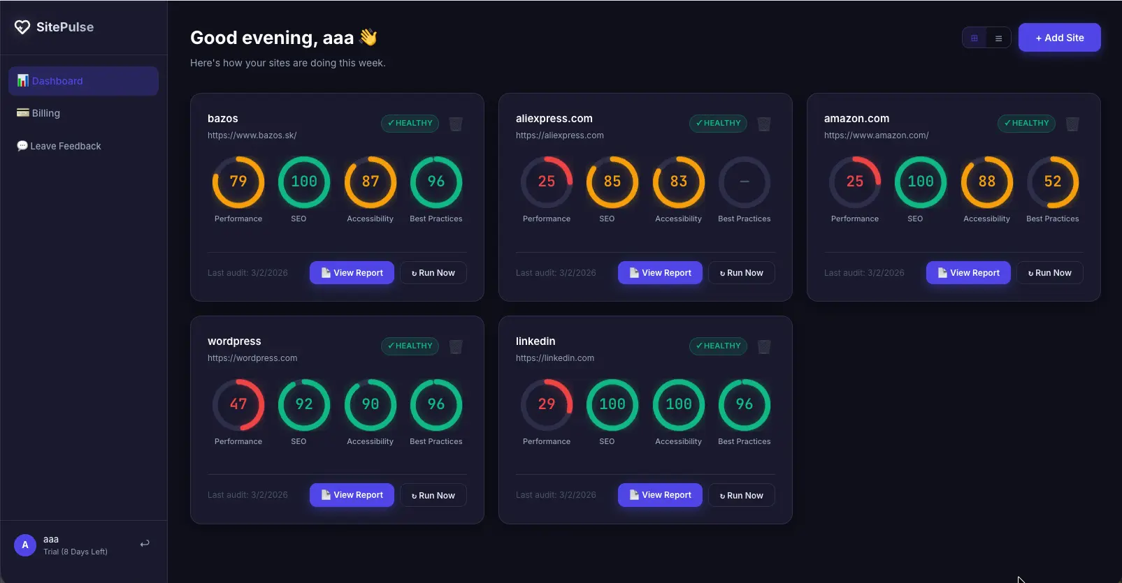
Task: Click linkedin Performance gauge 29
Action: [547, 404]
